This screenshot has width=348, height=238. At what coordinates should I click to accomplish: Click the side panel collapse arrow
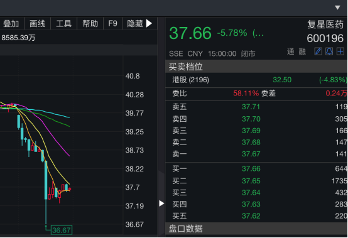click(161, 203)
